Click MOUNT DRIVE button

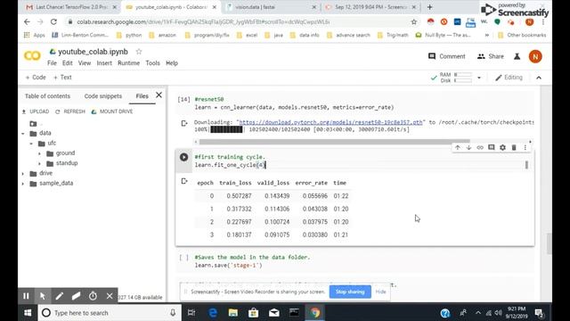pyautogui.click(x=112, y=111)
